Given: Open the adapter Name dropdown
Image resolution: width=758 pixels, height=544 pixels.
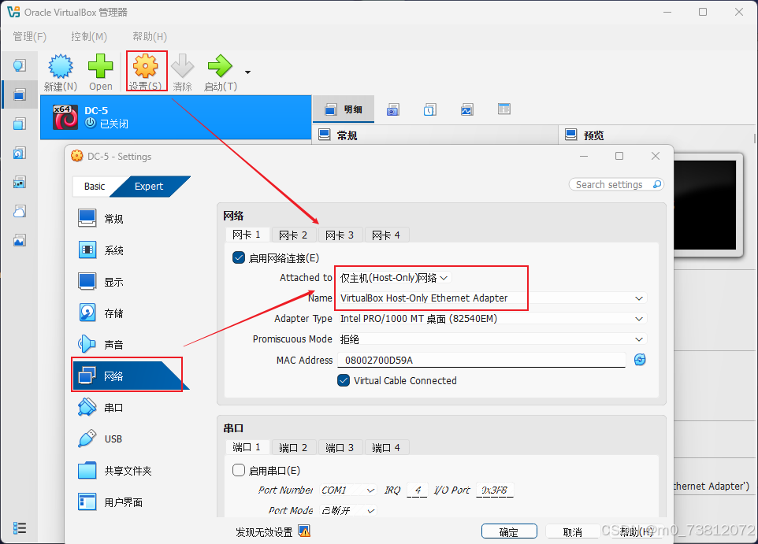Looking at the screenshot, I should (x=492, y=298).
